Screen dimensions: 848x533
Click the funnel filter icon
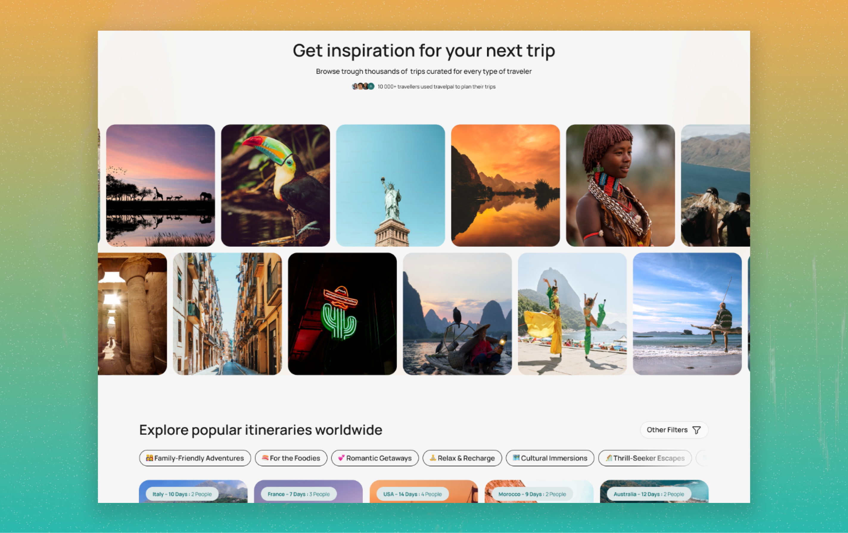click(x=696, y=430)
